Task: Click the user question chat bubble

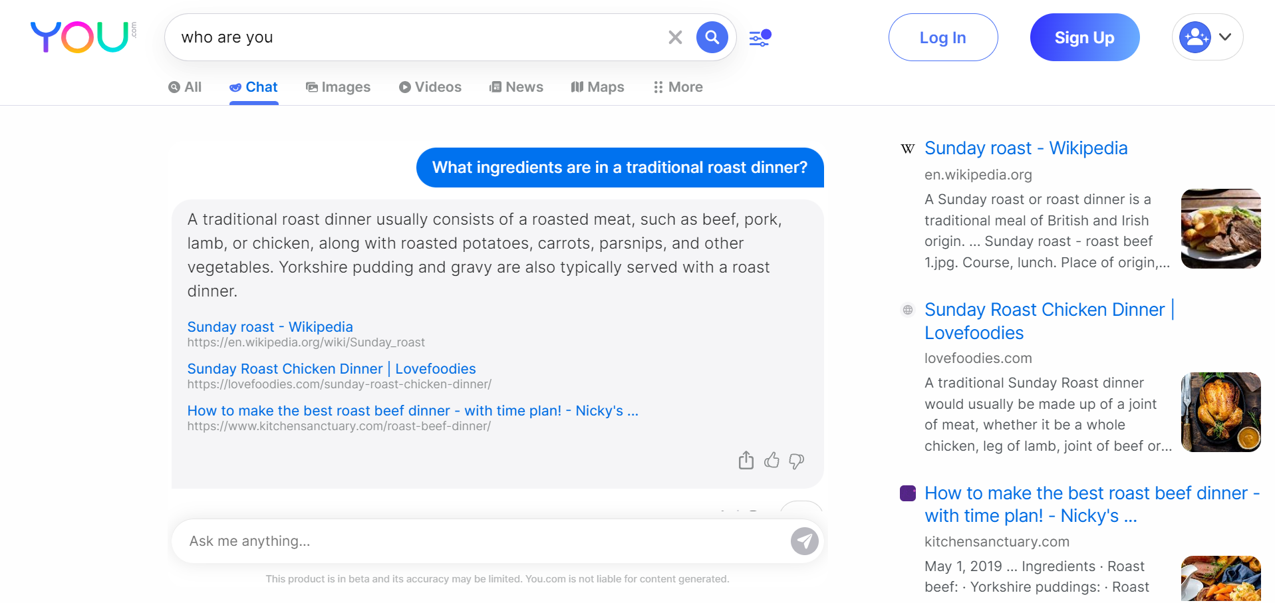Action: [x=620, y=168]
